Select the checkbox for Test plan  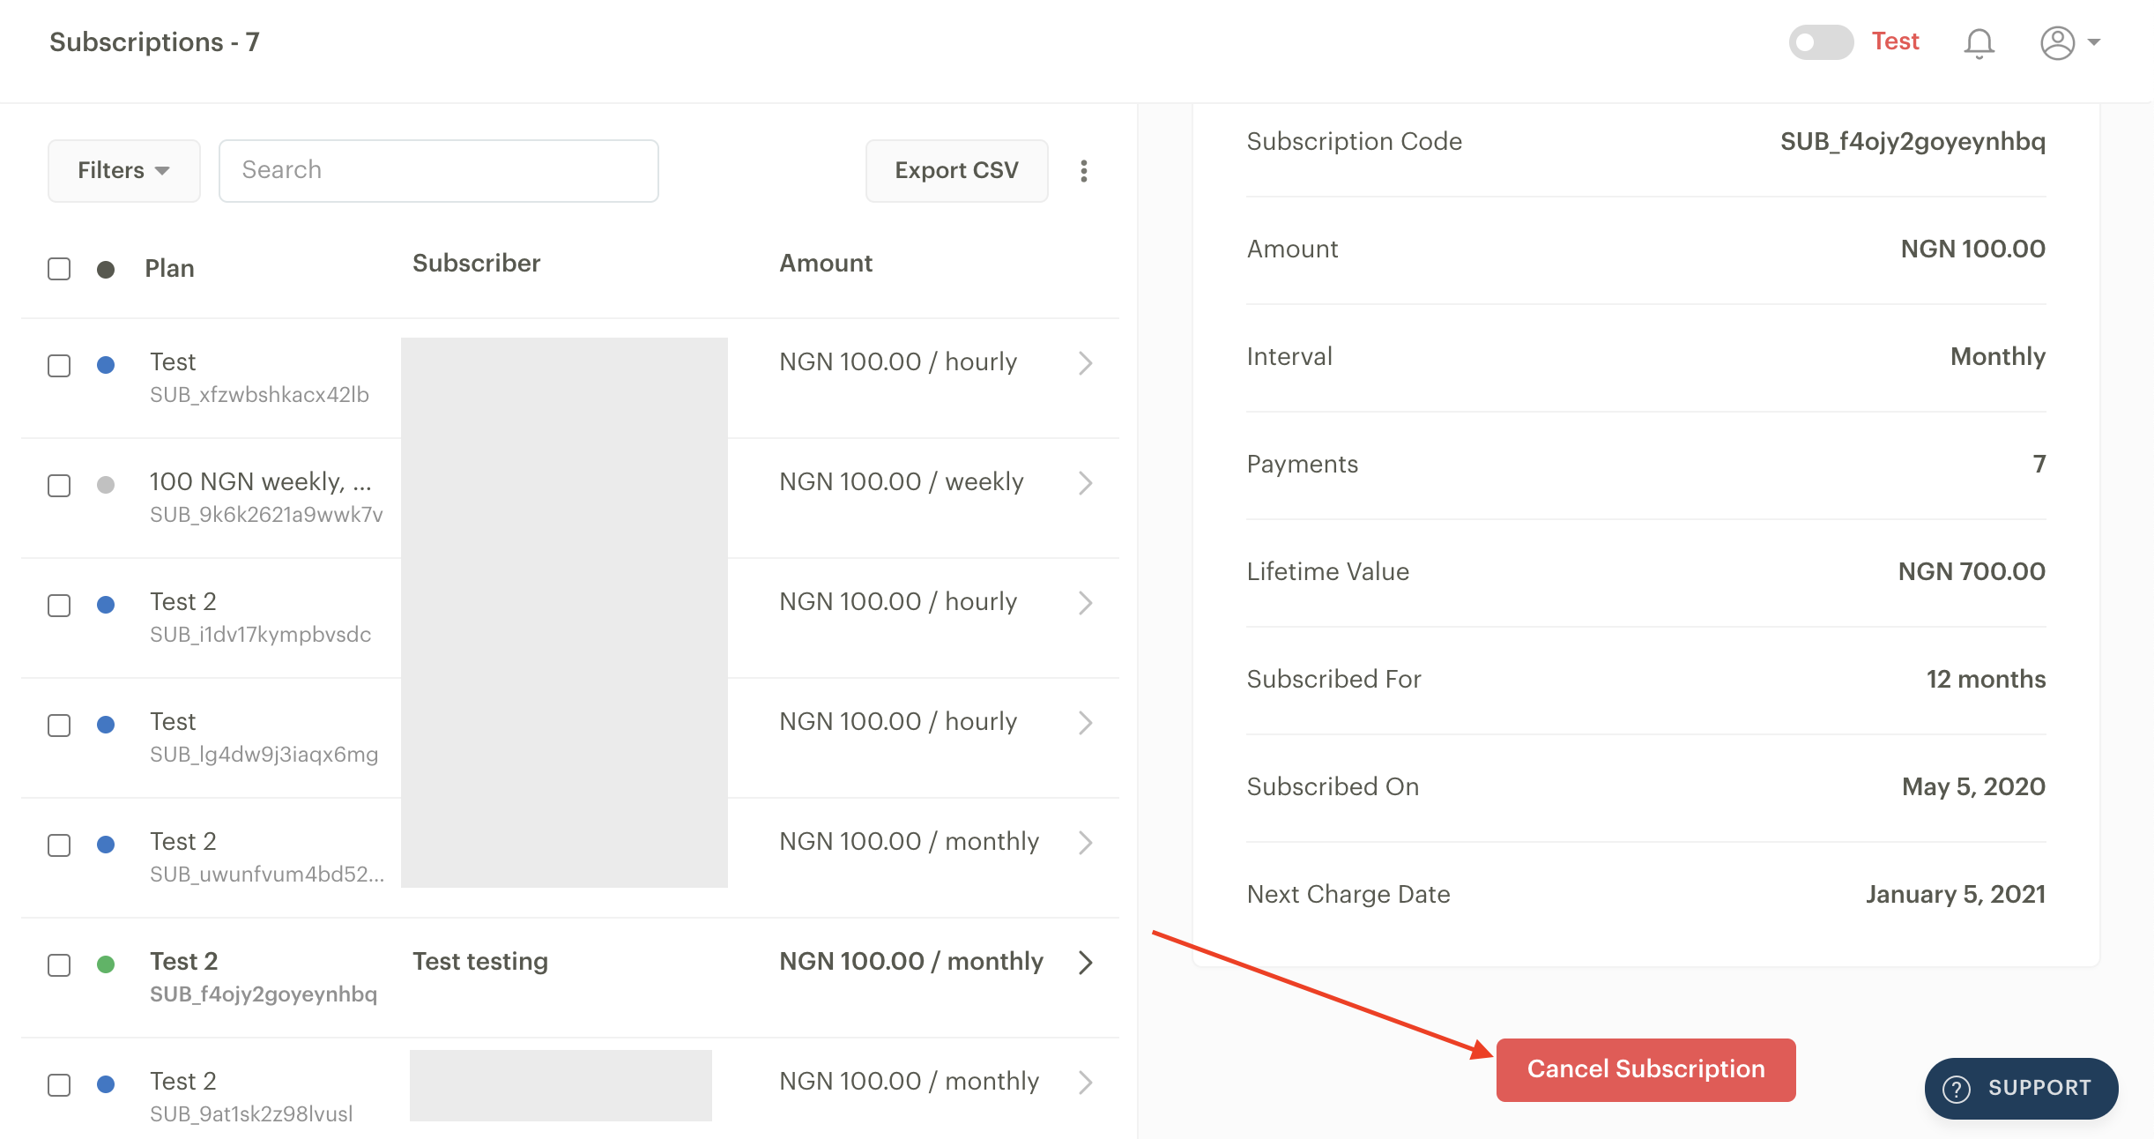[x=60, y=362]
